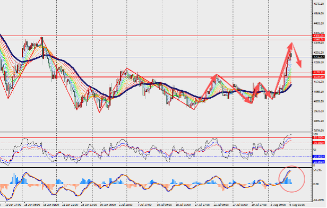This screenshot has width=327, height=208.
Task: Click the 4291.20 price axis label
Action: [319, 53]
